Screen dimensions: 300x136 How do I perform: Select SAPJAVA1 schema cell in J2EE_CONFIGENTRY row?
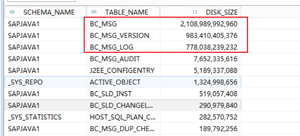46,70
